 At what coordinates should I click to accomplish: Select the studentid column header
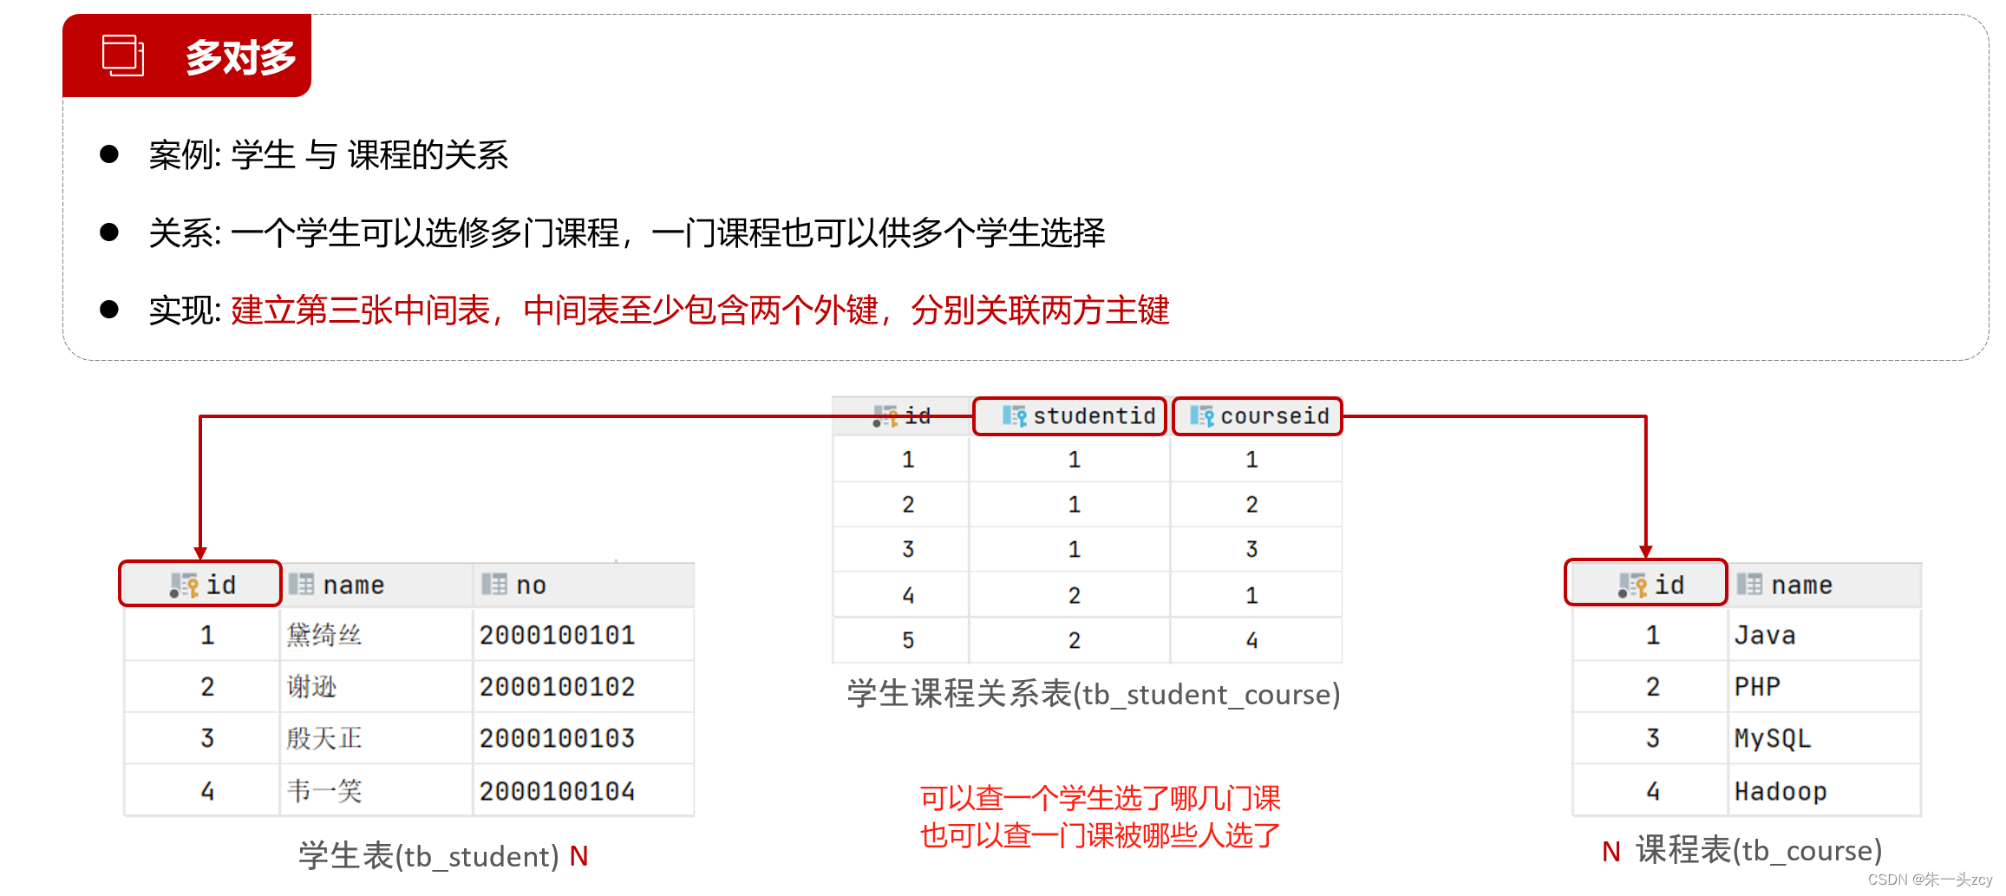tap(1069, 416)
